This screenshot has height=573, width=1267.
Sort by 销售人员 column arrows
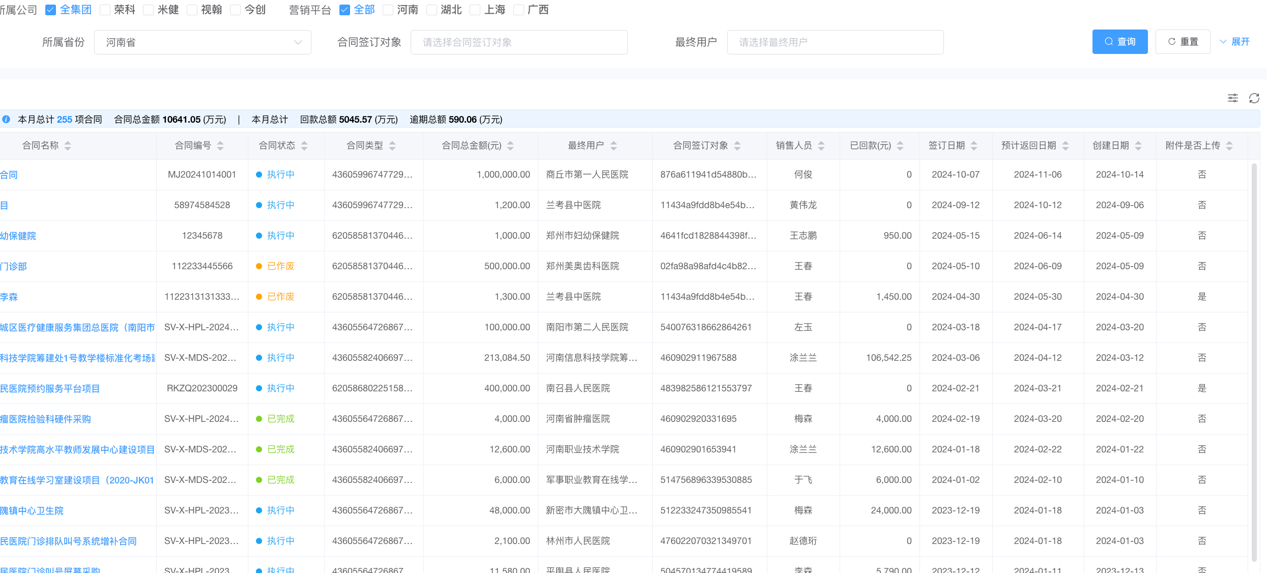point(821,146)
